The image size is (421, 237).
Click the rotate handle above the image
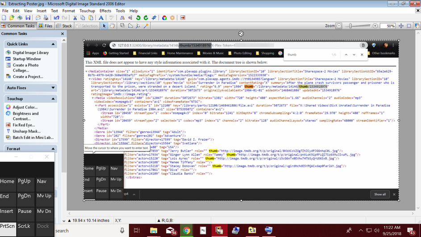(241, 34)
